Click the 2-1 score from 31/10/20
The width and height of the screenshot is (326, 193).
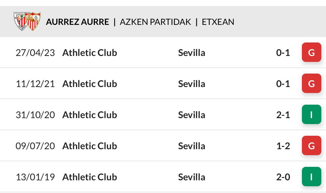283,115
